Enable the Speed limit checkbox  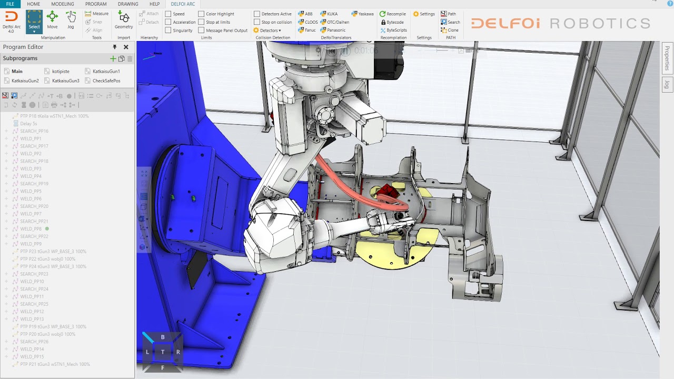tap(168, 14)
